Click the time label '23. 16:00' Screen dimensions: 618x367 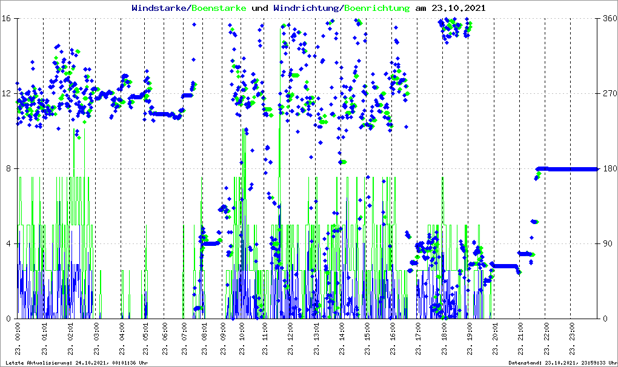[392, 339]
